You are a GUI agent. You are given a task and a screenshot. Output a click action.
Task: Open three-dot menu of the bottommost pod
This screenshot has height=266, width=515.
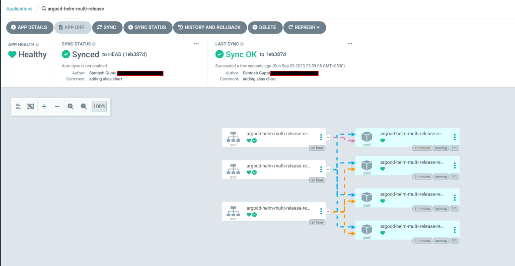[x=455, y=230]
